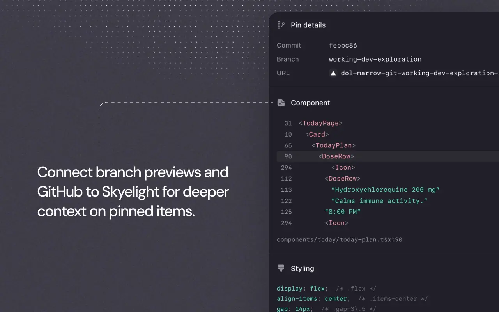Viewport: 499px width, 312px height.
Task: Click the URL field label
Action: (283, 73)
